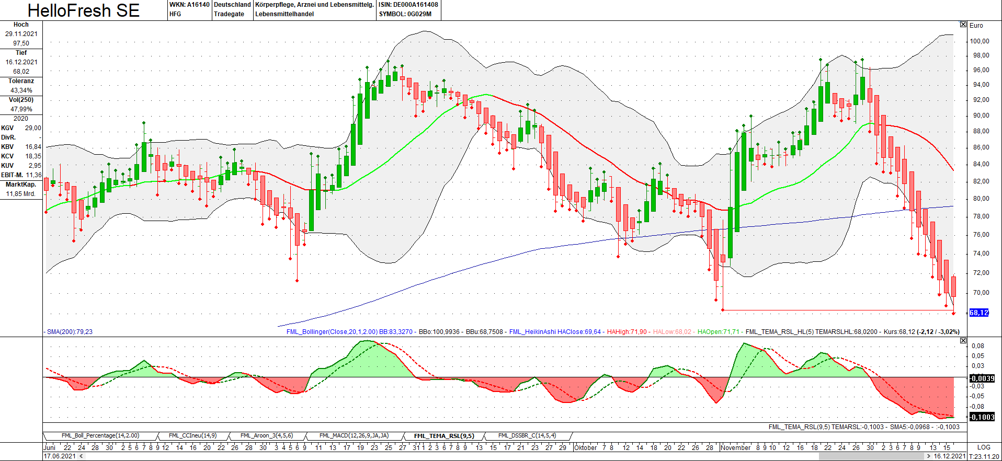The width and height of the screenshot is (1002, 461).
Task: Click the blue 68,12 price marker
Action: 979,313
